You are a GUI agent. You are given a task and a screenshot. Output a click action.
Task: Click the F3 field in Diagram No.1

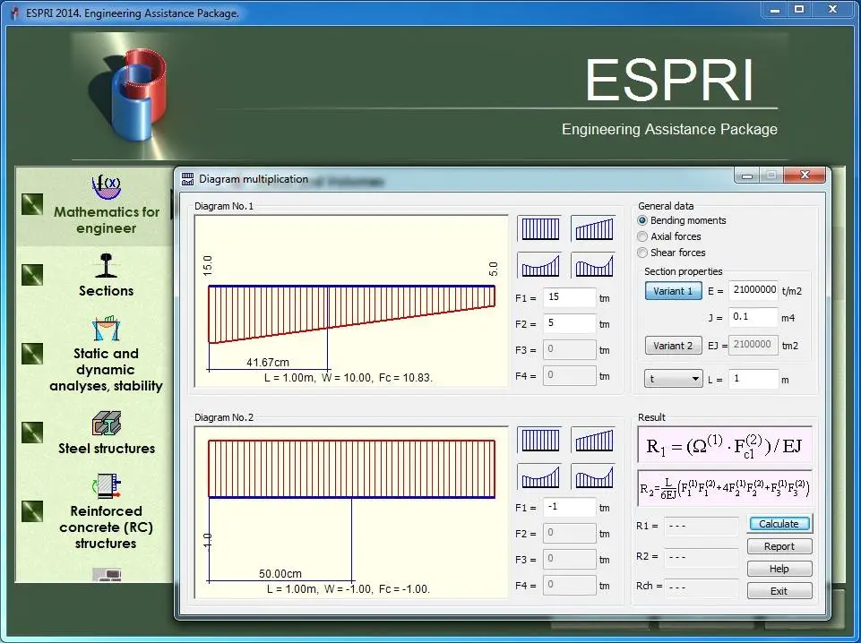[570, 349]
